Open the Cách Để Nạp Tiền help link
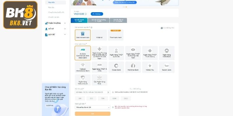Viewport: 233px width, 116px height. (167, 28)
